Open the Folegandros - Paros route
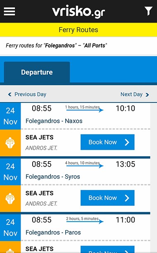The width and height of the screenshot is (157, 253). pyautogui.click(x=53, y=232)
